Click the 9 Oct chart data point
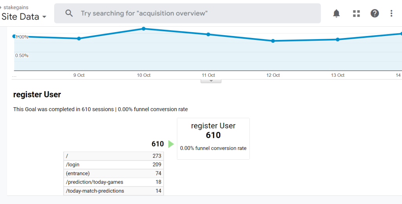Viewport: 402px width, 204px height. point(79,38)
